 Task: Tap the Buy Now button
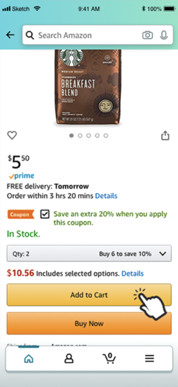(x=89, y=323)
